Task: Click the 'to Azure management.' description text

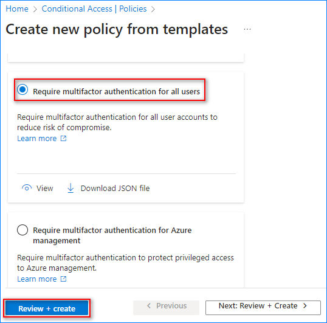Action: click(x=57, y=268)
